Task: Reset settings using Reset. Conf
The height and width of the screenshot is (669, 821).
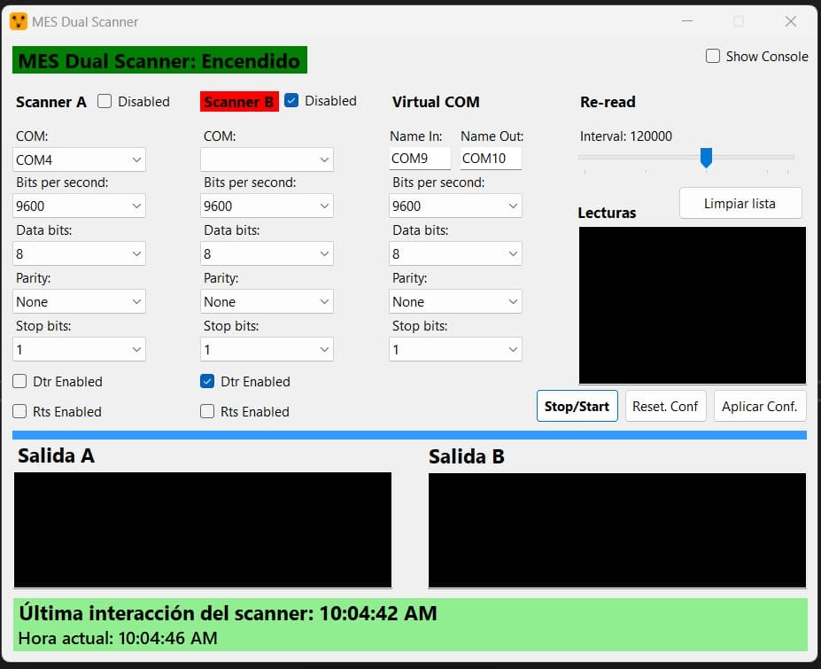Action: coord(665,406)
